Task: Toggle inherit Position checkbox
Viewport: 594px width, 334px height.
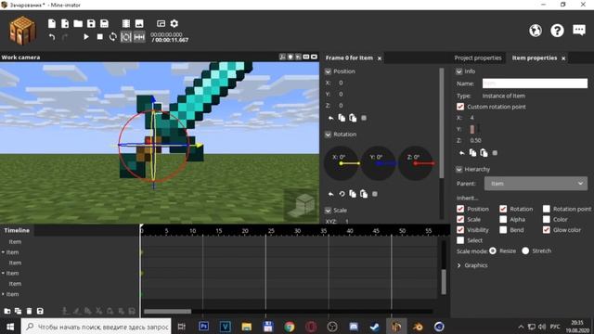Action: [x=460, y=209]
